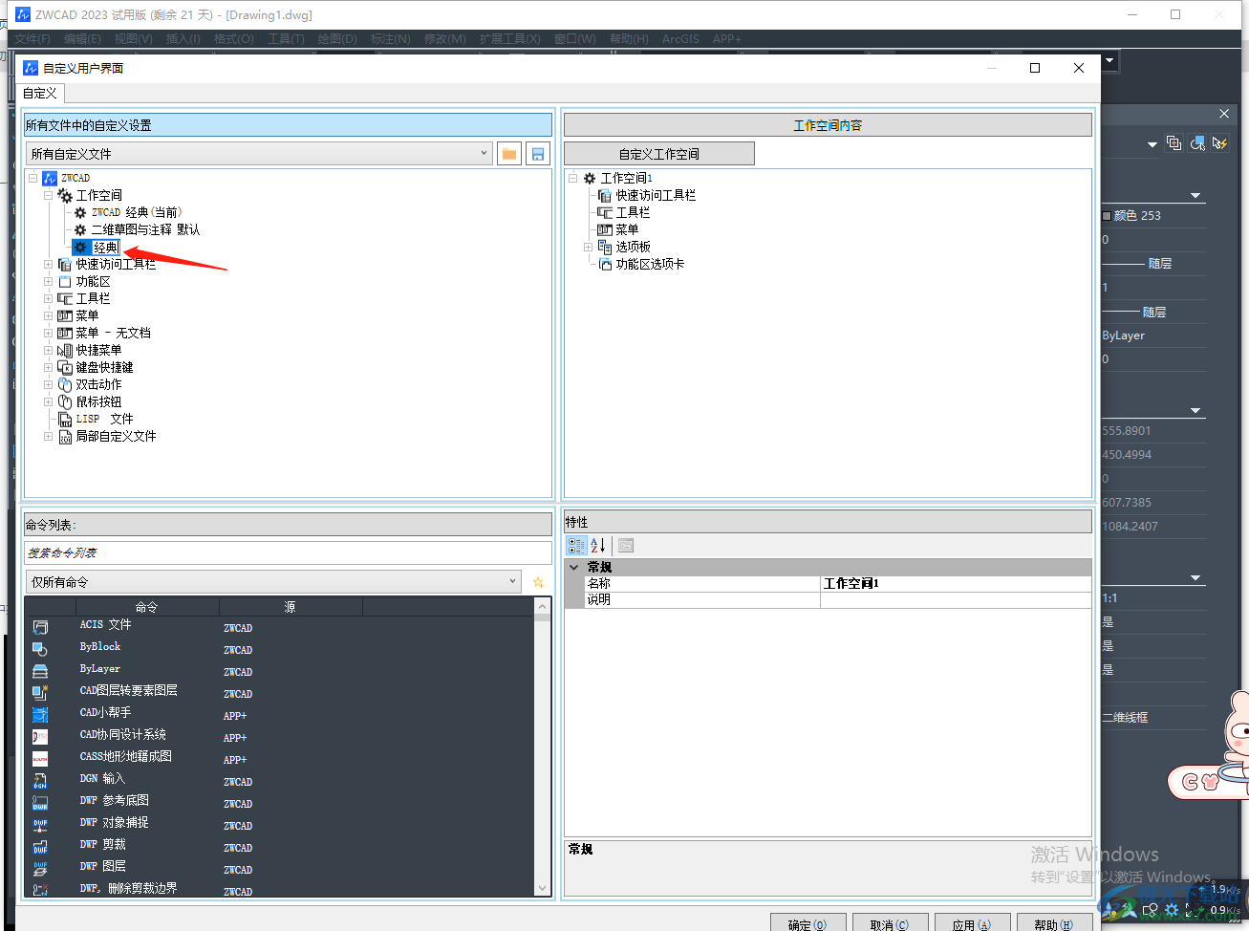Open the 帮助(H) menu in ZWCAD window
Screen dimensions: 1249x931
pos(628,39)
